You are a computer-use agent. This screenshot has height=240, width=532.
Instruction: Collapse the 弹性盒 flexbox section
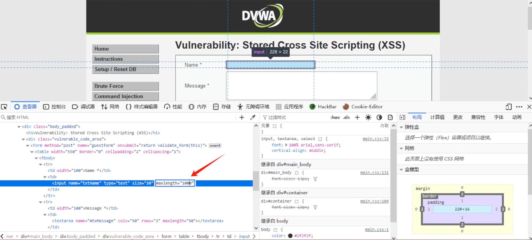click(401, 127)
